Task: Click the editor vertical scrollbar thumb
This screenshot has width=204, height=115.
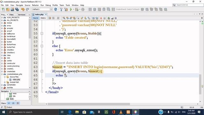Action: click(200, 84)
